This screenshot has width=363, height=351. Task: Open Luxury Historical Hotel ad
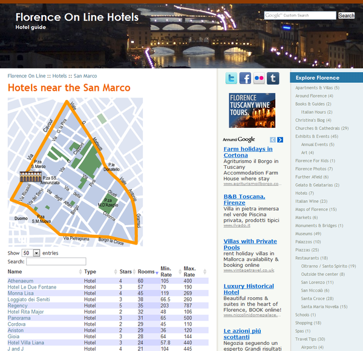pos(249,289)
